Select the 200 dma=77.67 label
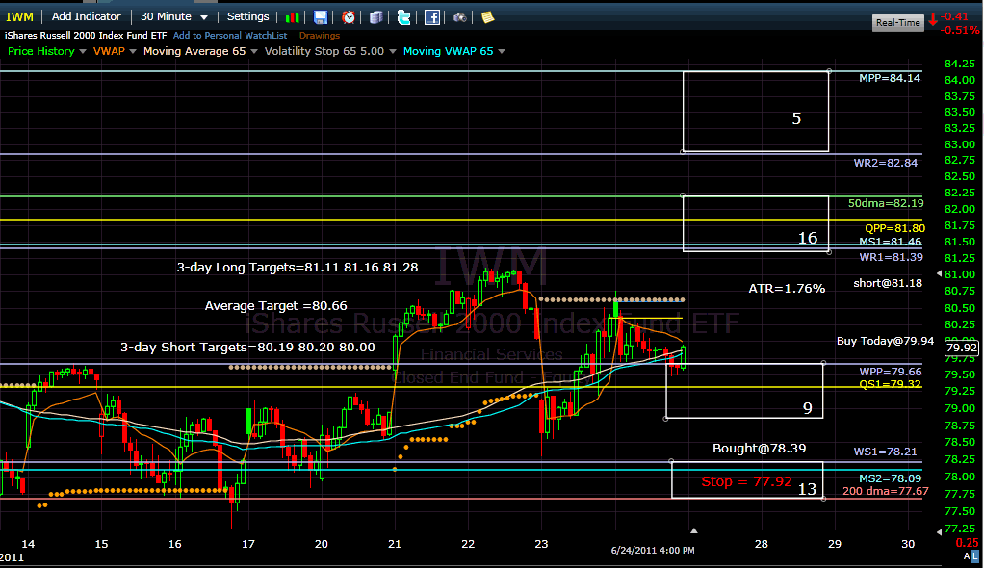 click(x=885, y=491)
